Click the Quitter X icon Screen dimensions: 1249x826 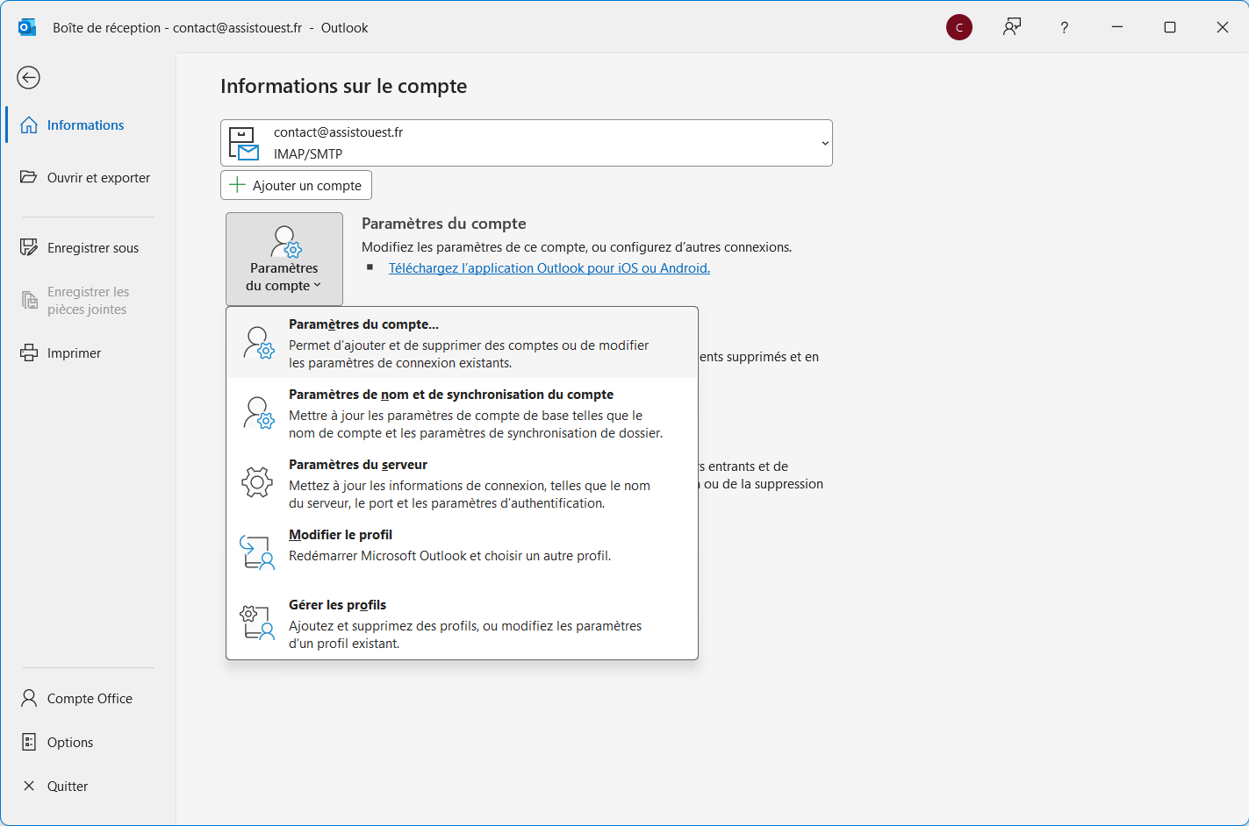29,786
